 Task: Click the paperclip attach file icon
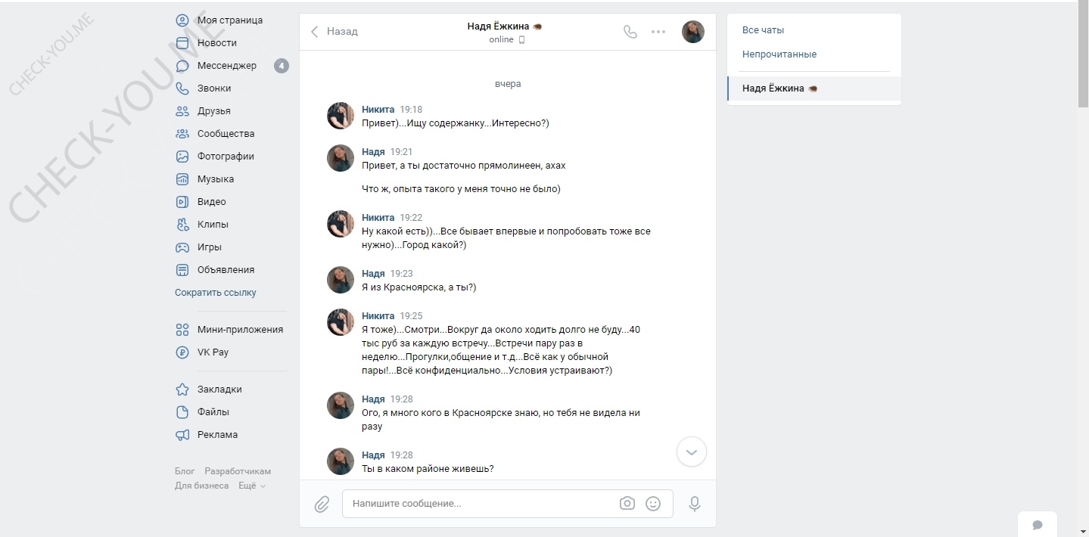(x=322, y=504)
